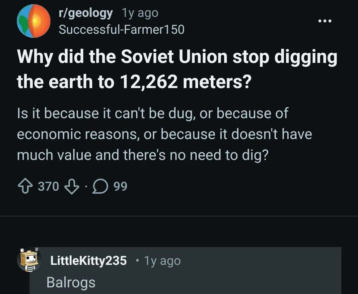This screenshot has height=294, width=358.
Task: Click the post's "1y ago" timestamp
Action: pyautogui.click(x=140, y=13)
